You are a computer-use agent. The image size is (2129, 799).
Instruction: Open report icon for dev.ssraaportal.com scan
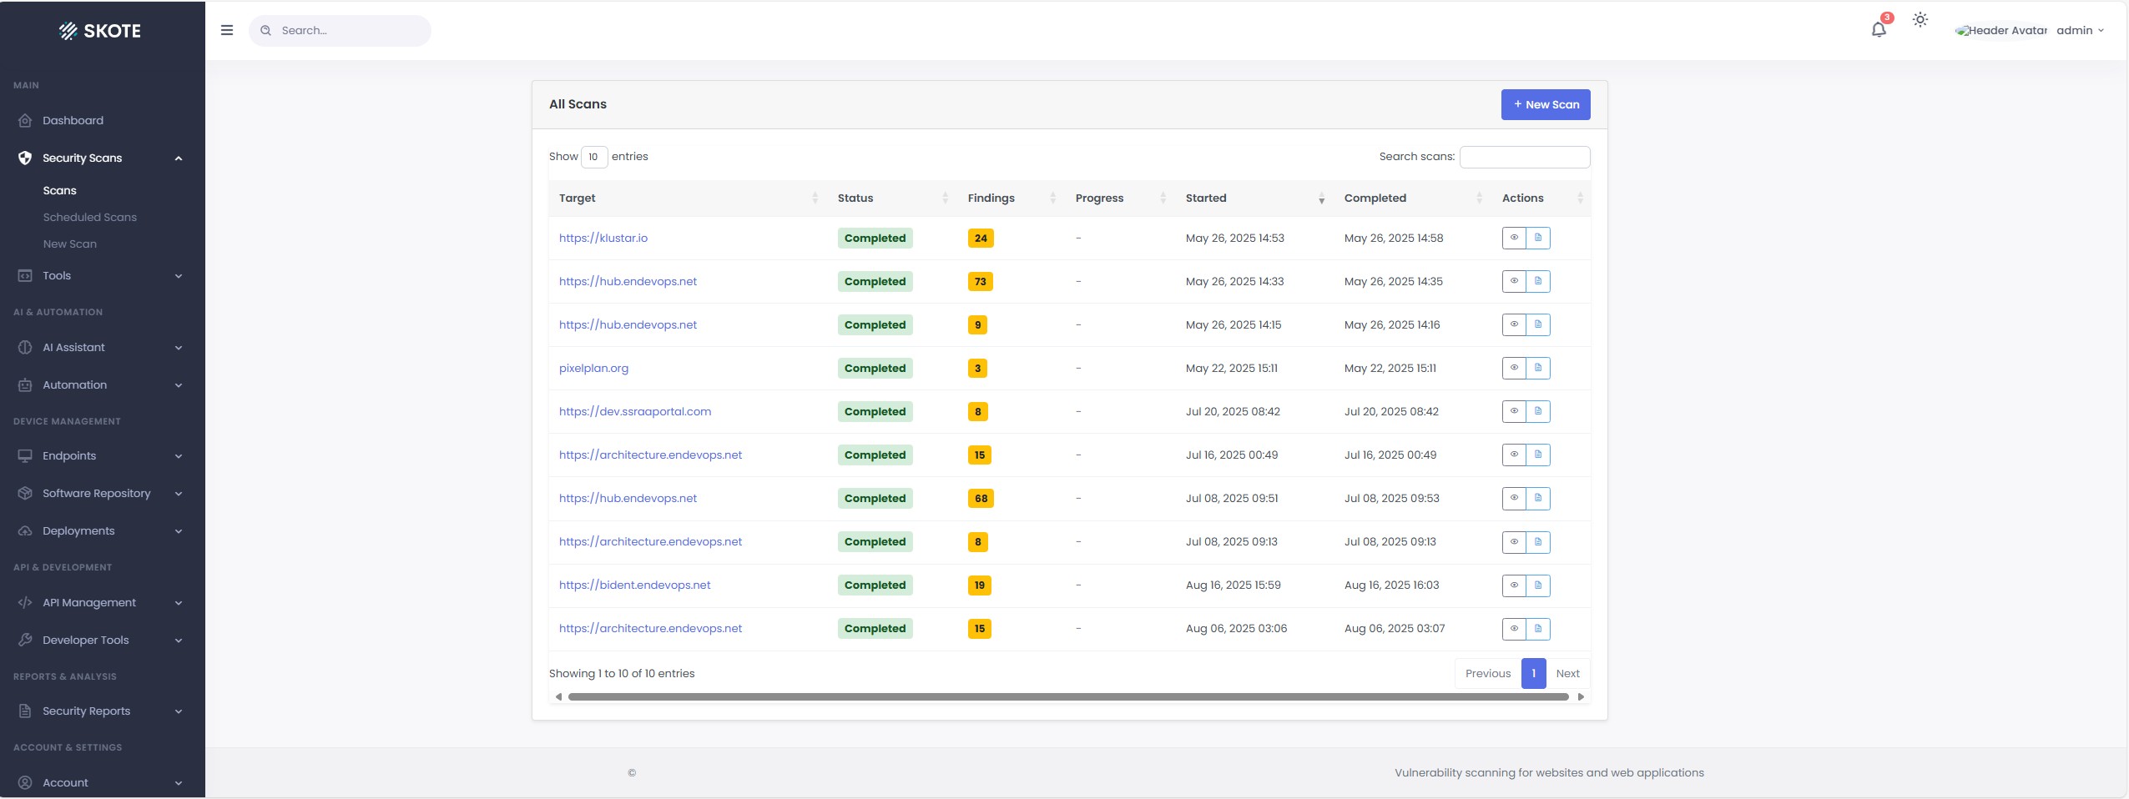pyautogui.click(x=1538, y=411)
